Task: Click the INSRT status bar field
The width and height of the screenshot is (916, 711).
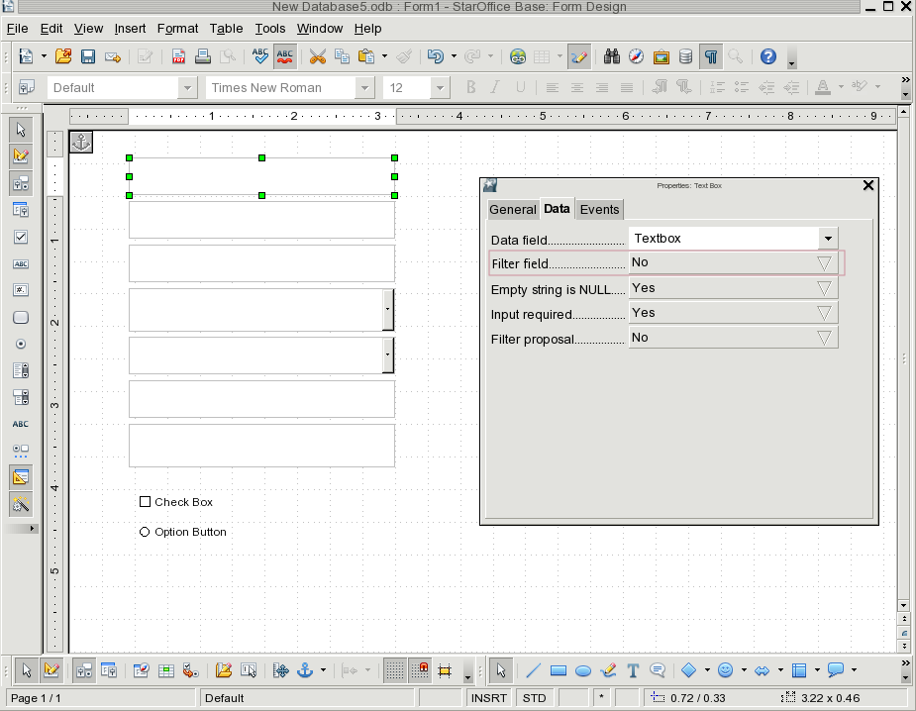Action: click(x=490, y=698)
